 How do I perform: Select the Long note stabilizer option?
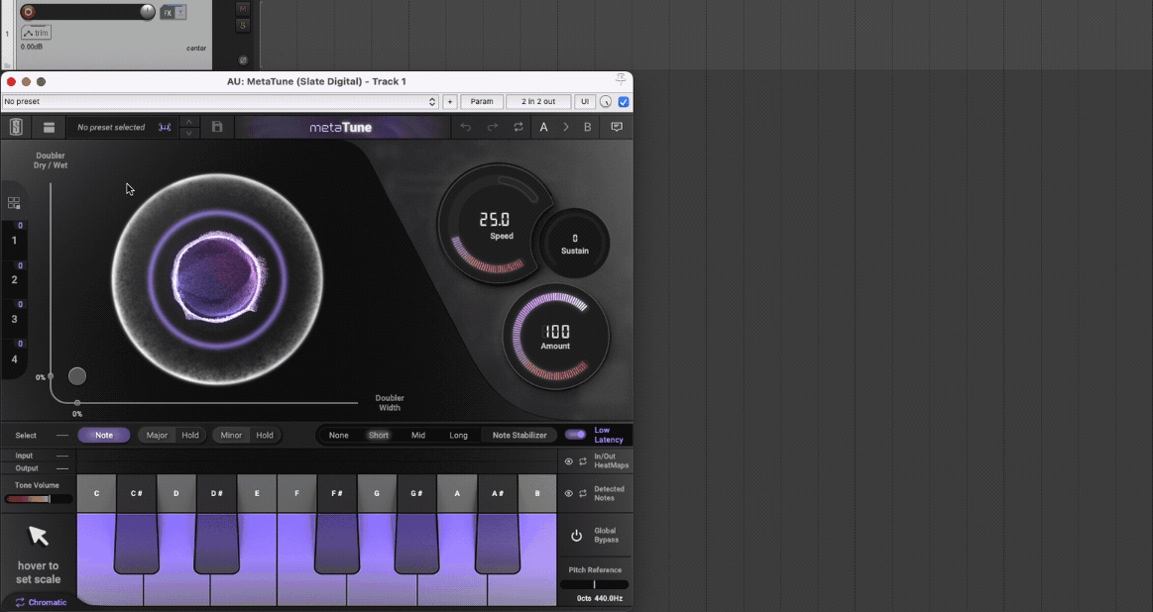(458, 436)
